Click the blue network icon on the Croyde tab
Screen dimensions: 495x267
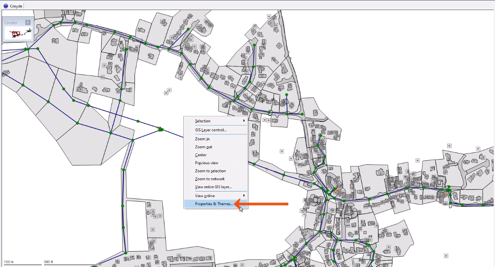[x=5, y=6]
